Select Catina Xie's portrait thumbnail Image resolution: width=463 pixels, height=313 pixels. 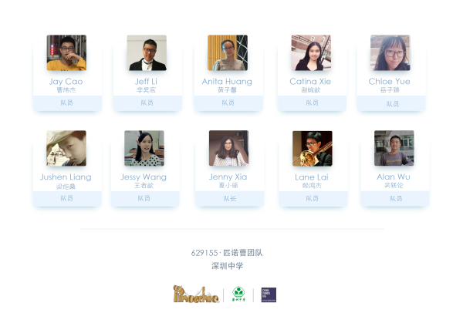click(311, 52)
